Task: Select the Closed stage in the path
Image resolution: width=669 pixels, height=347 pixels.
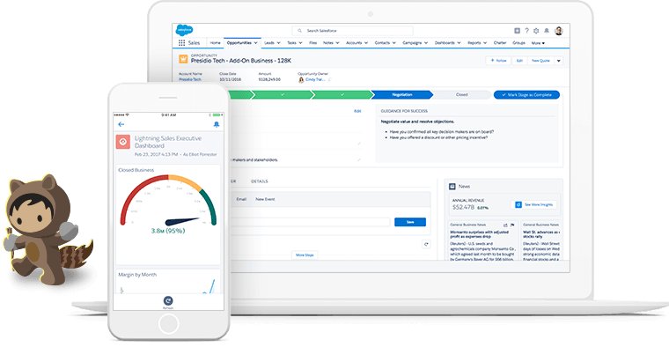Action: [x=461, y=95]
